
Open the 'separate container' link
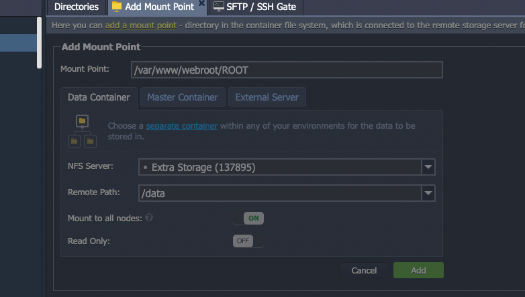pyautogui.click(x=181, y=125)
